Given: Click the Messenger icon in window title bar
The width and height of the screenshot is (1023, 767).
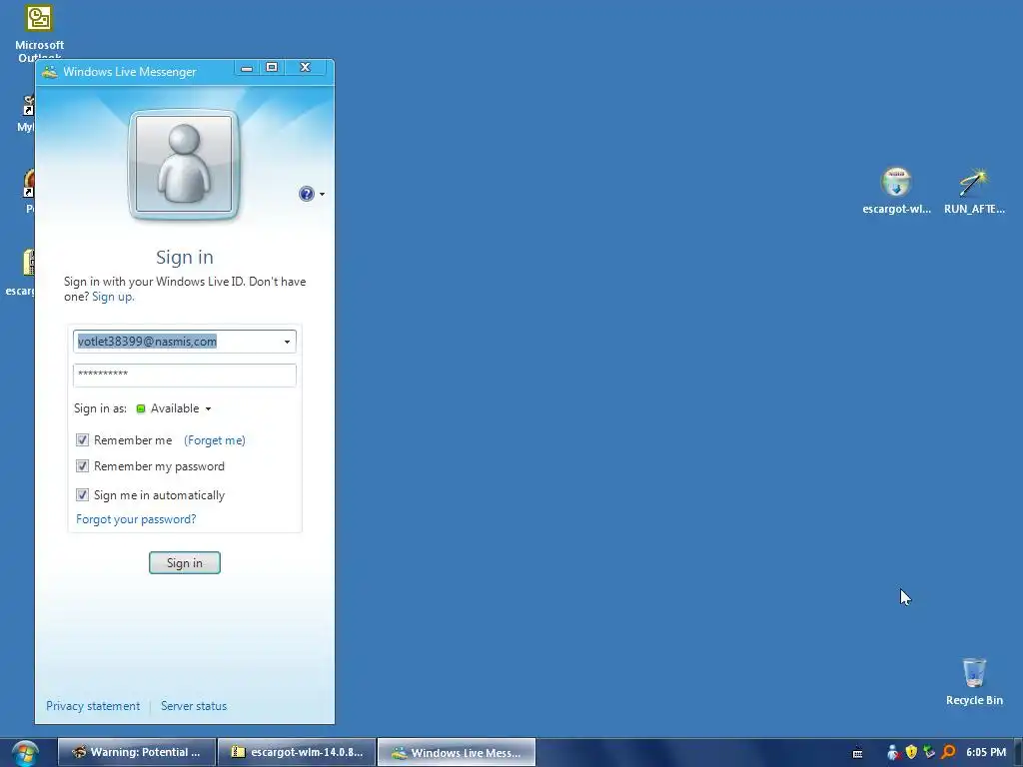Looking at the screenshot, I should coord(50,72).
